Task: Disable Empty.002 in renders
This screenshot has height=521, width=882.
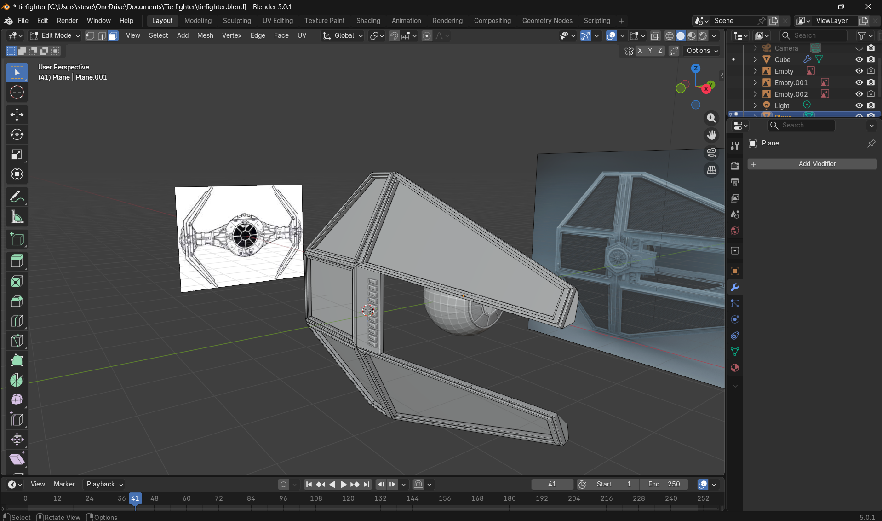Action: tap(871, 94)
